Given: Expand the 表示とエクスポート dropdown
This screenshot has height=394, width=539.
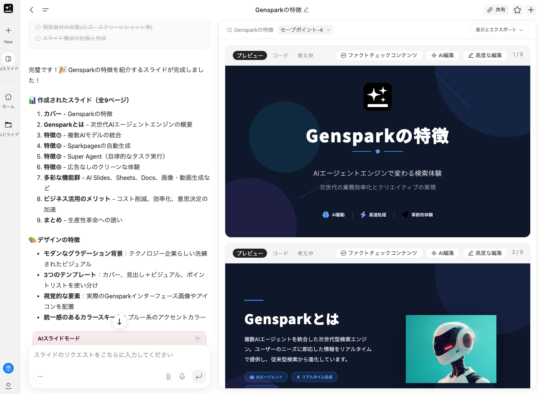Looking at the screenshot, I should pos(499,30).
